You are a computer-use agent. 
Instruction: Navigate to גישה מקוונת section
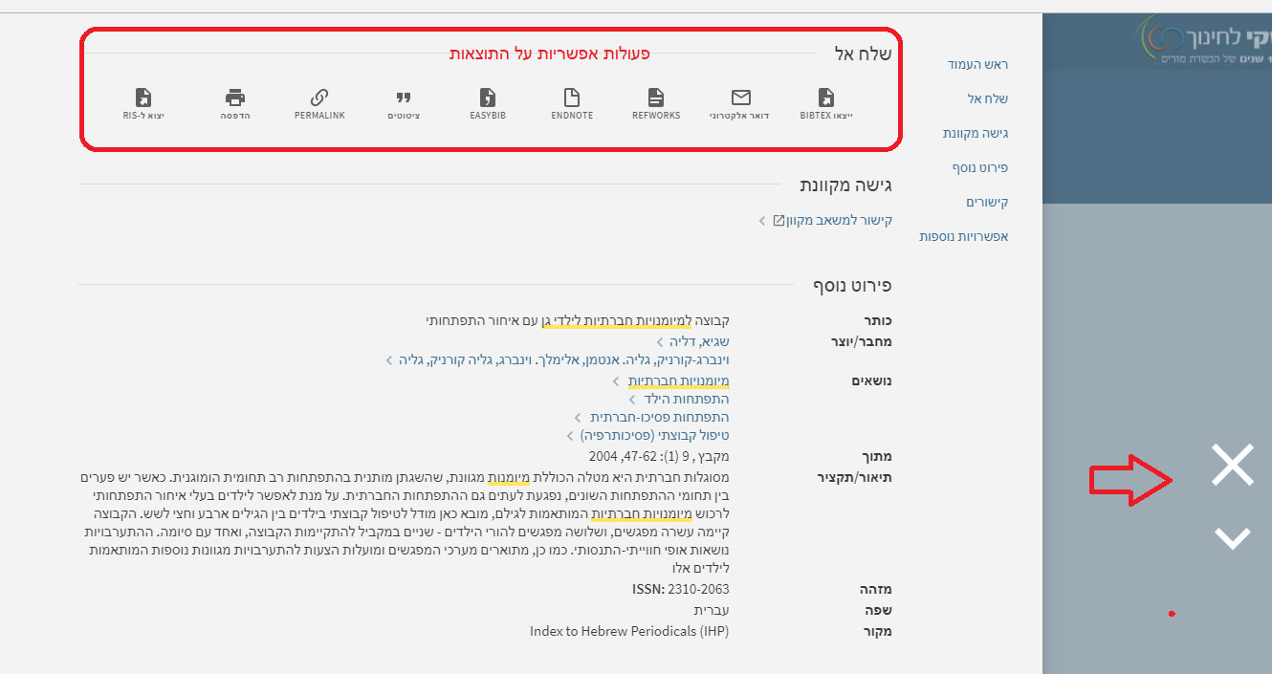976,133
